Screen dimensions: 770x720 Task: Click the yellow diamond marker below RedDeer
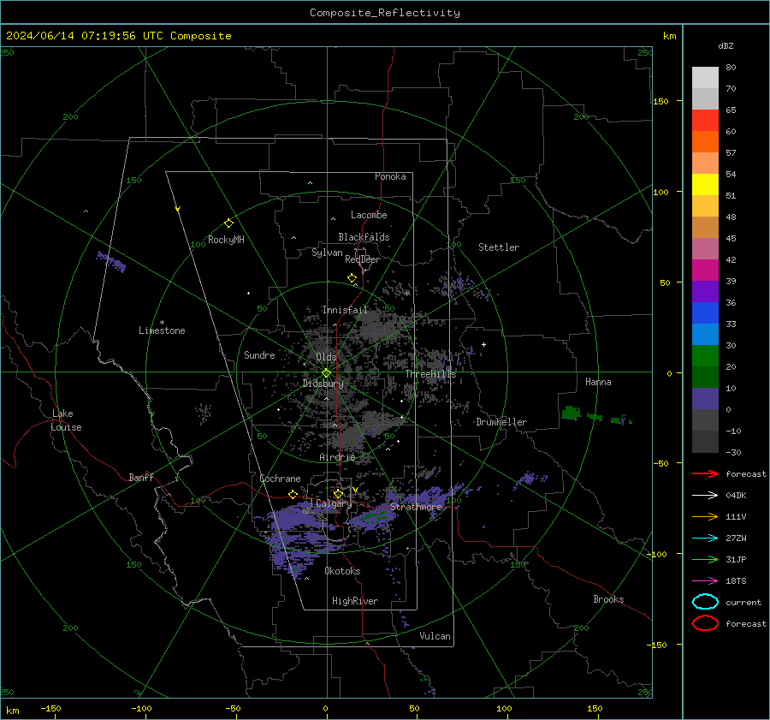[x=352, y=278]
